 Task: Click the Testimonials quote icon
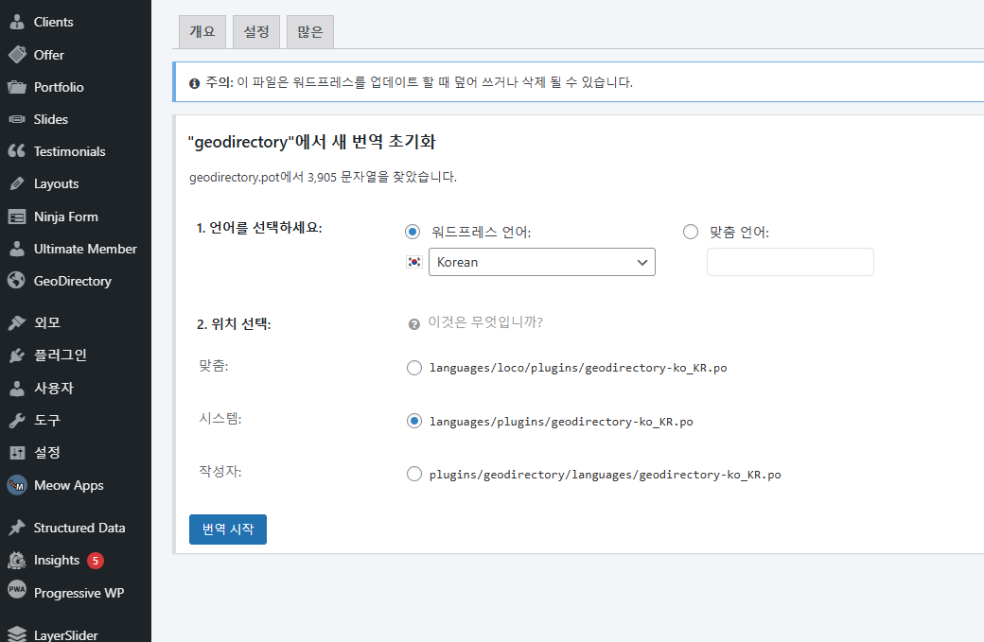[x=17, y=151]
